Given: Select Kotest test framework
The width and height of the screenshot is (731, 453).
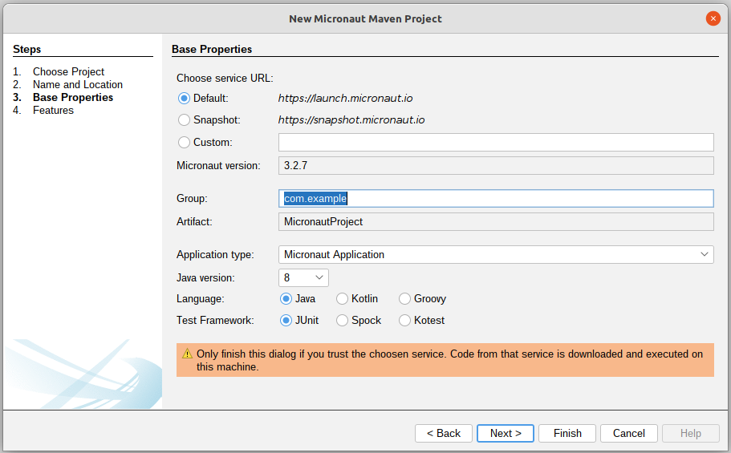Looking at the screenshot, I should click(x=404, y=320).
